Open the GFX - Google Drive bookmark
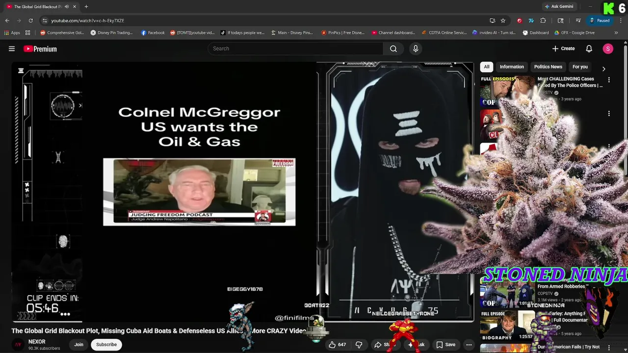 (575, 33)
